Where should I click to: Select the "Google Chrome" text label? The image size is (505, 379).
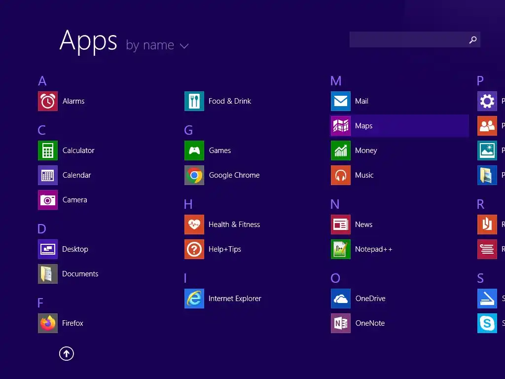(234, 175)
